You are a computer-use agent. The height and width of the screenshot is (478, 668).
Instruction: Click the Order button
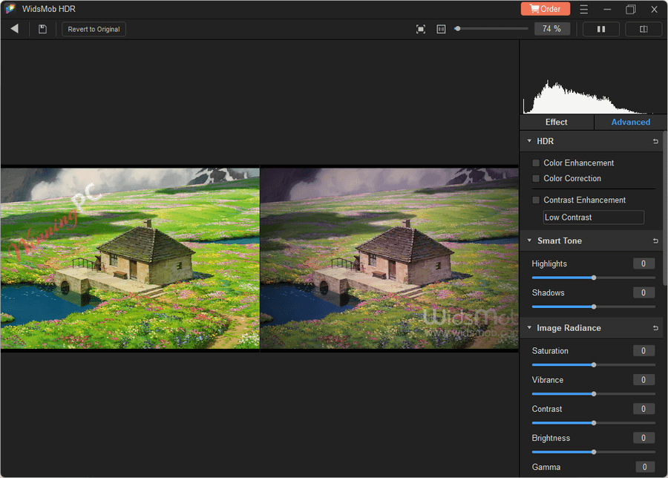click(x=546, y=8)
